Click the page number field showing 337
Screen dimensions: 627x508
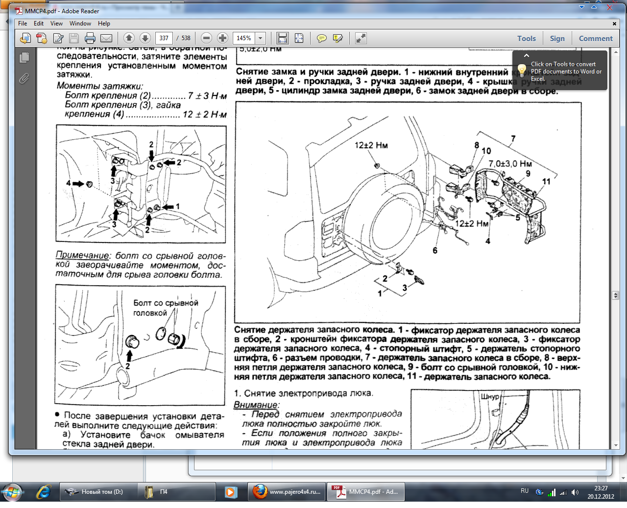tap(164, 38)
